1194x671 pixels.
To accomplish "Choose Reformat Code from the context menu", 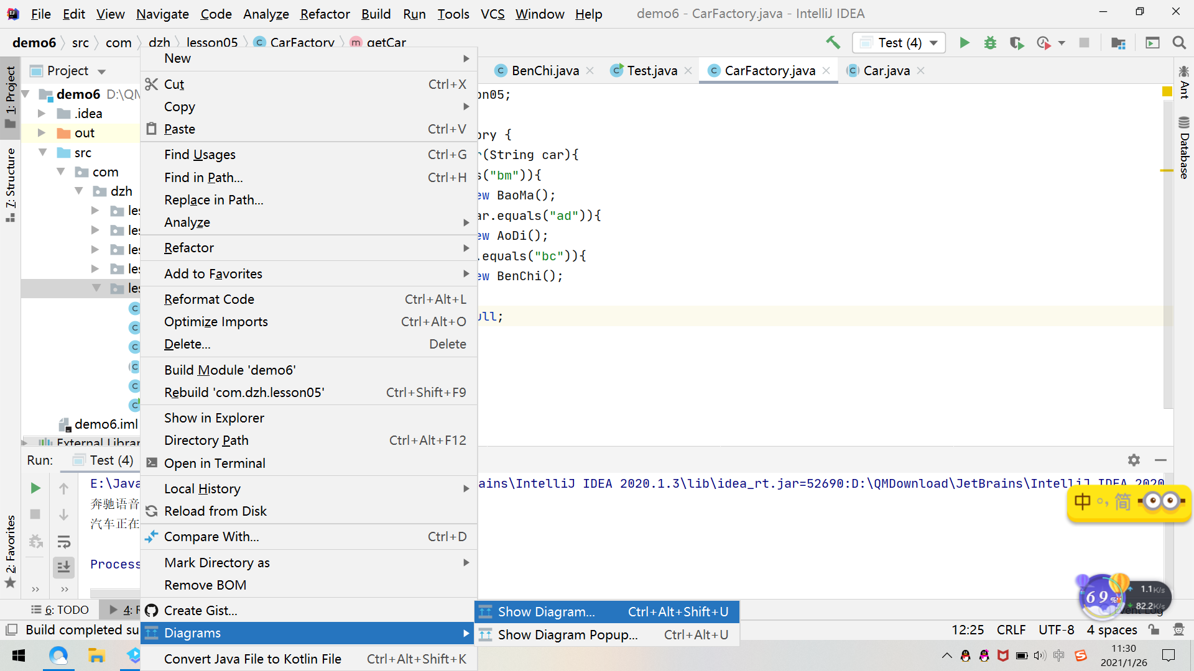I will pos(209,299).
